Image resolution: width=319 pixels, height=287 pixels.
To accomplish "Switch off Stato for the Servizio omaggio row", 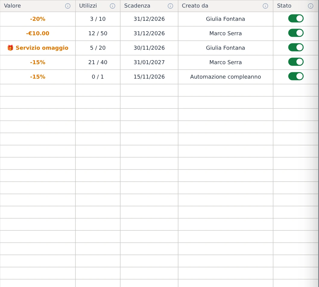I will 296,47.
